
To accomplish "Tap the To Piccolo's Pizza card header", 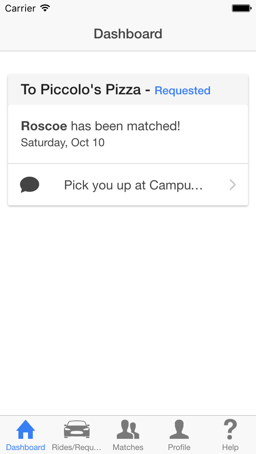I will 128,90.
